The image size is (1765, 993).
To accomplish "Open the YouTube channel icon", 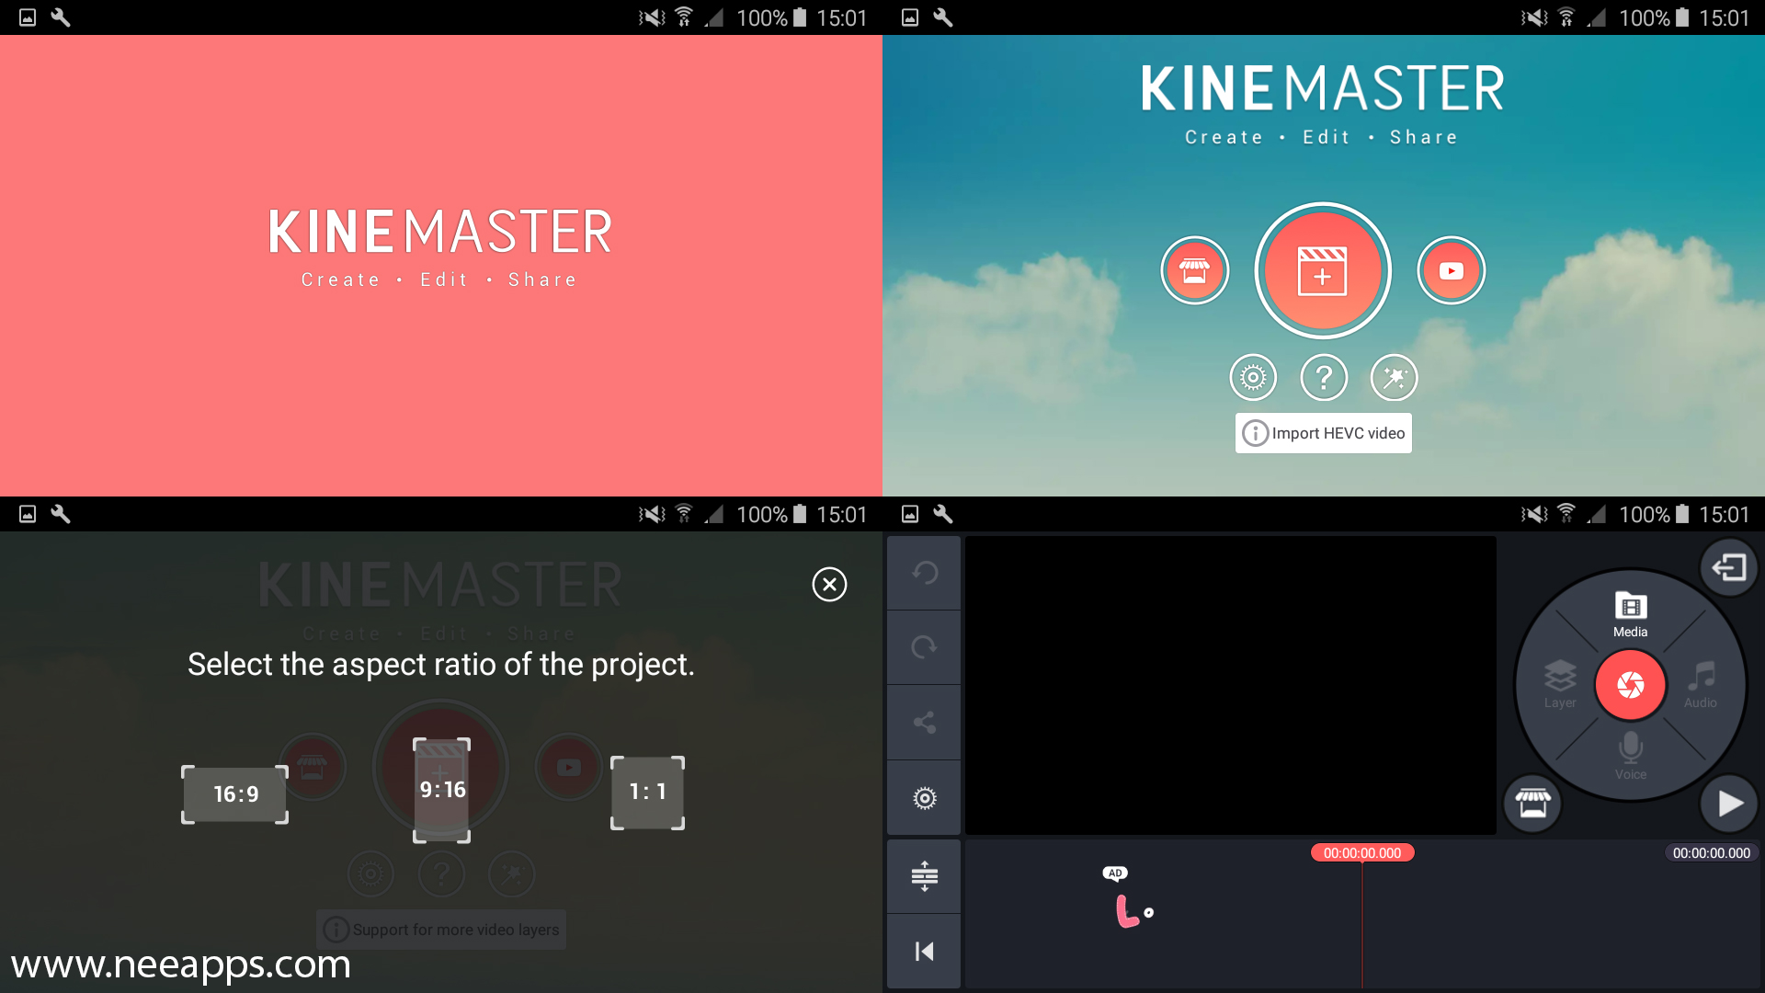I will pos(1451,270).
